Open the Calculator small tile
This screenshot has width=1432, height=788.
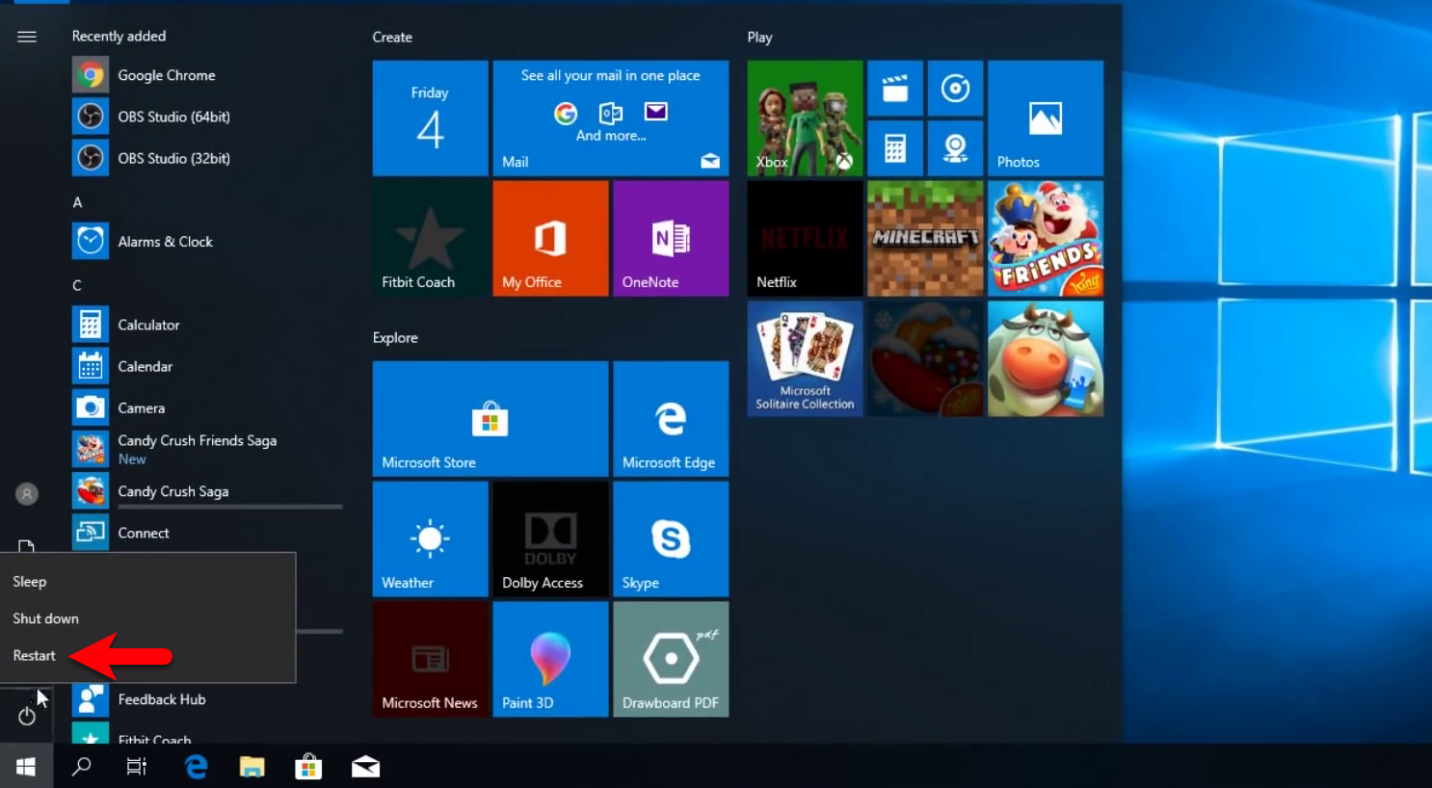895,148
